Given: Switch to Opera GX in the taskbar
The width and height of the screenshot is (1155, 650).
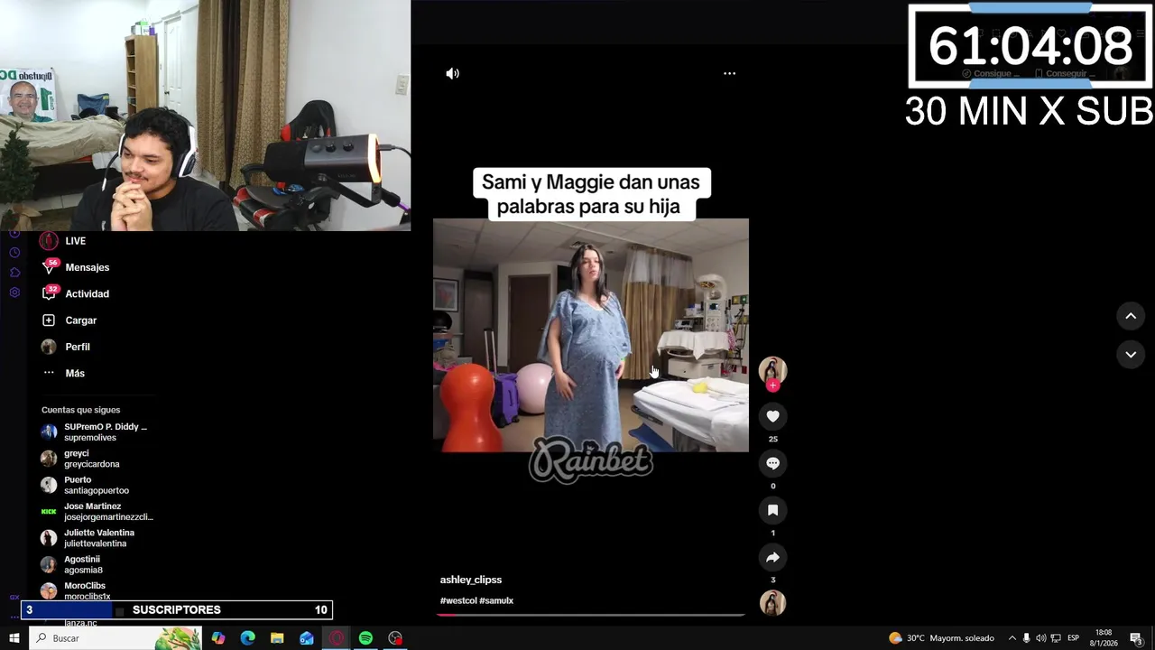Looking at the screenshot, I should (337, 638).
